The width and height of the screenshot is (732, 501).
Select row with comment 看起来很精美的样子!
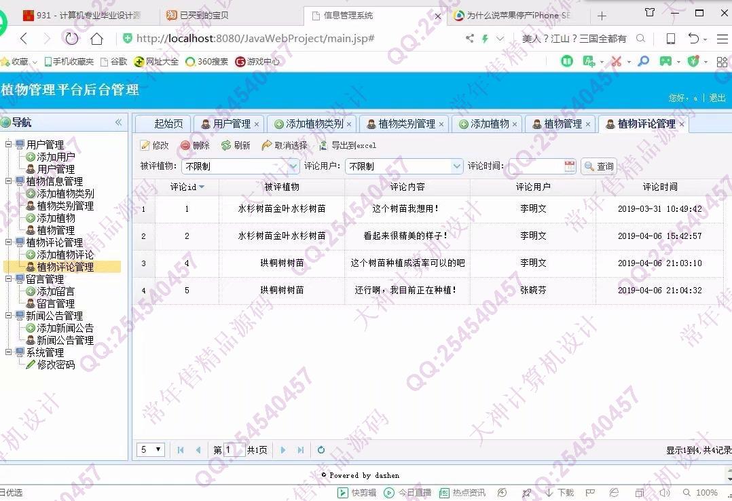[x=428, y=236]
